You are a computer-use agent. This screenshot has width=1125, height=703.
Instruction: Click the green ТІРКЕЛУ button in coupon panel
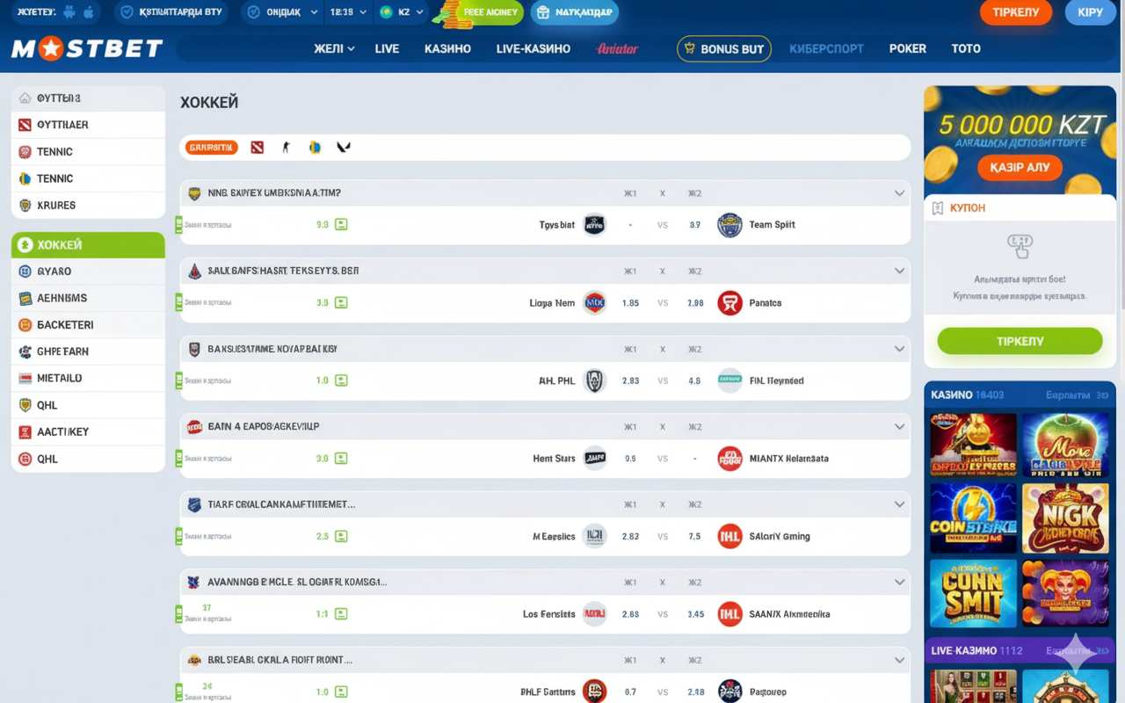[1020, 341]
